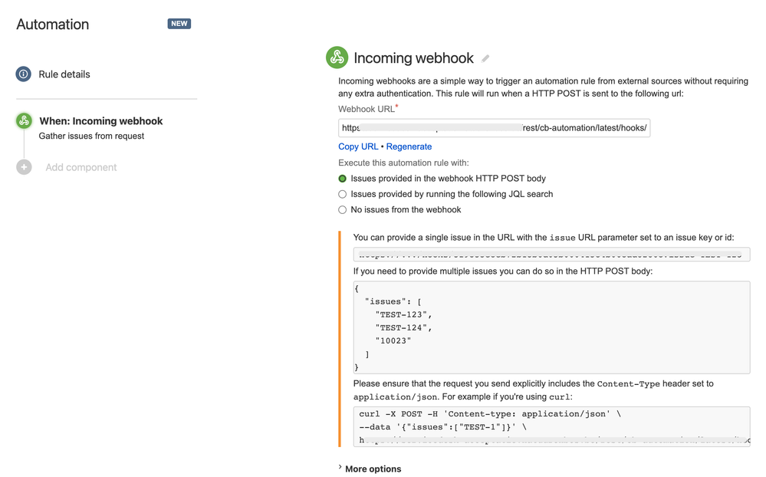Click the JSON issues example code block
The width and height of the screenshot is (766, 477).
click(x=551, y=327)
